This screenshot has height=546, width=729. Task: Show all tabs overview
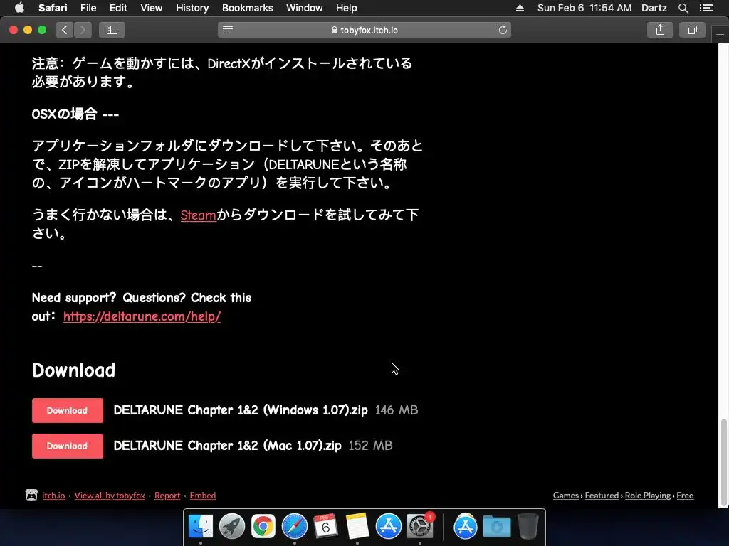click(692, 30)
